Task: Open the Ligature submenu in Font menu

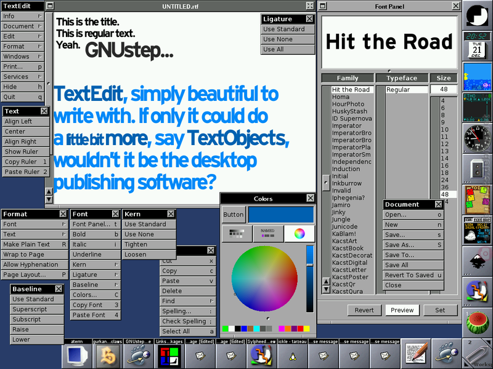Action: point(96,274)
